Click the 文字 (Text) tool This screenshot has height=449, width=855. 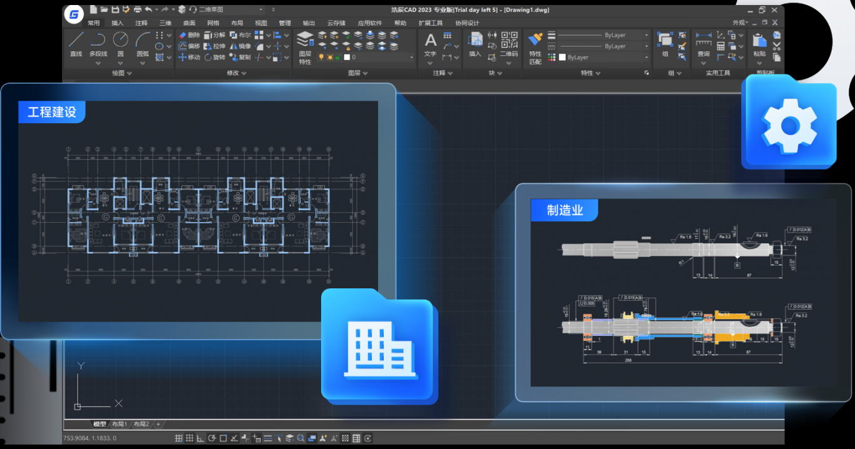coord(430,45)
